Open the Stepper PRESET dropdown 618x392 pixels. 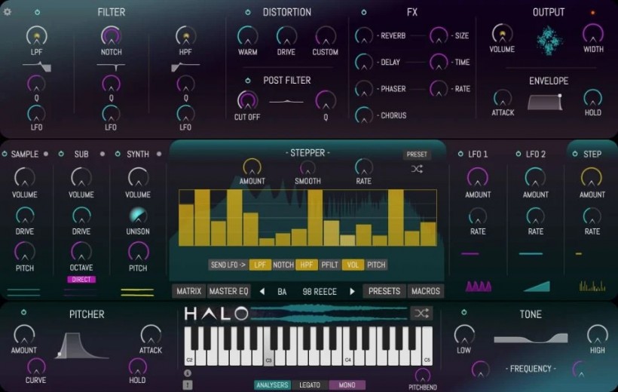(x=417, y=155)
